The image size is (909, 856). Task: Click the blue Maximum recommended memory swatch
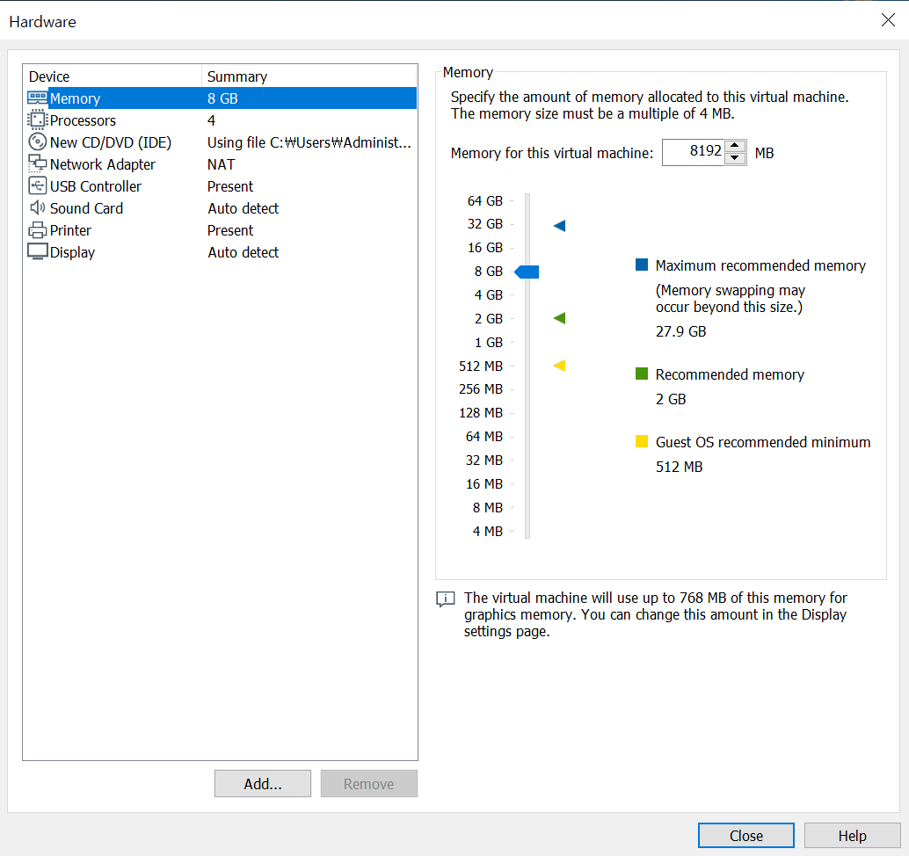click(x=642, y=265)
